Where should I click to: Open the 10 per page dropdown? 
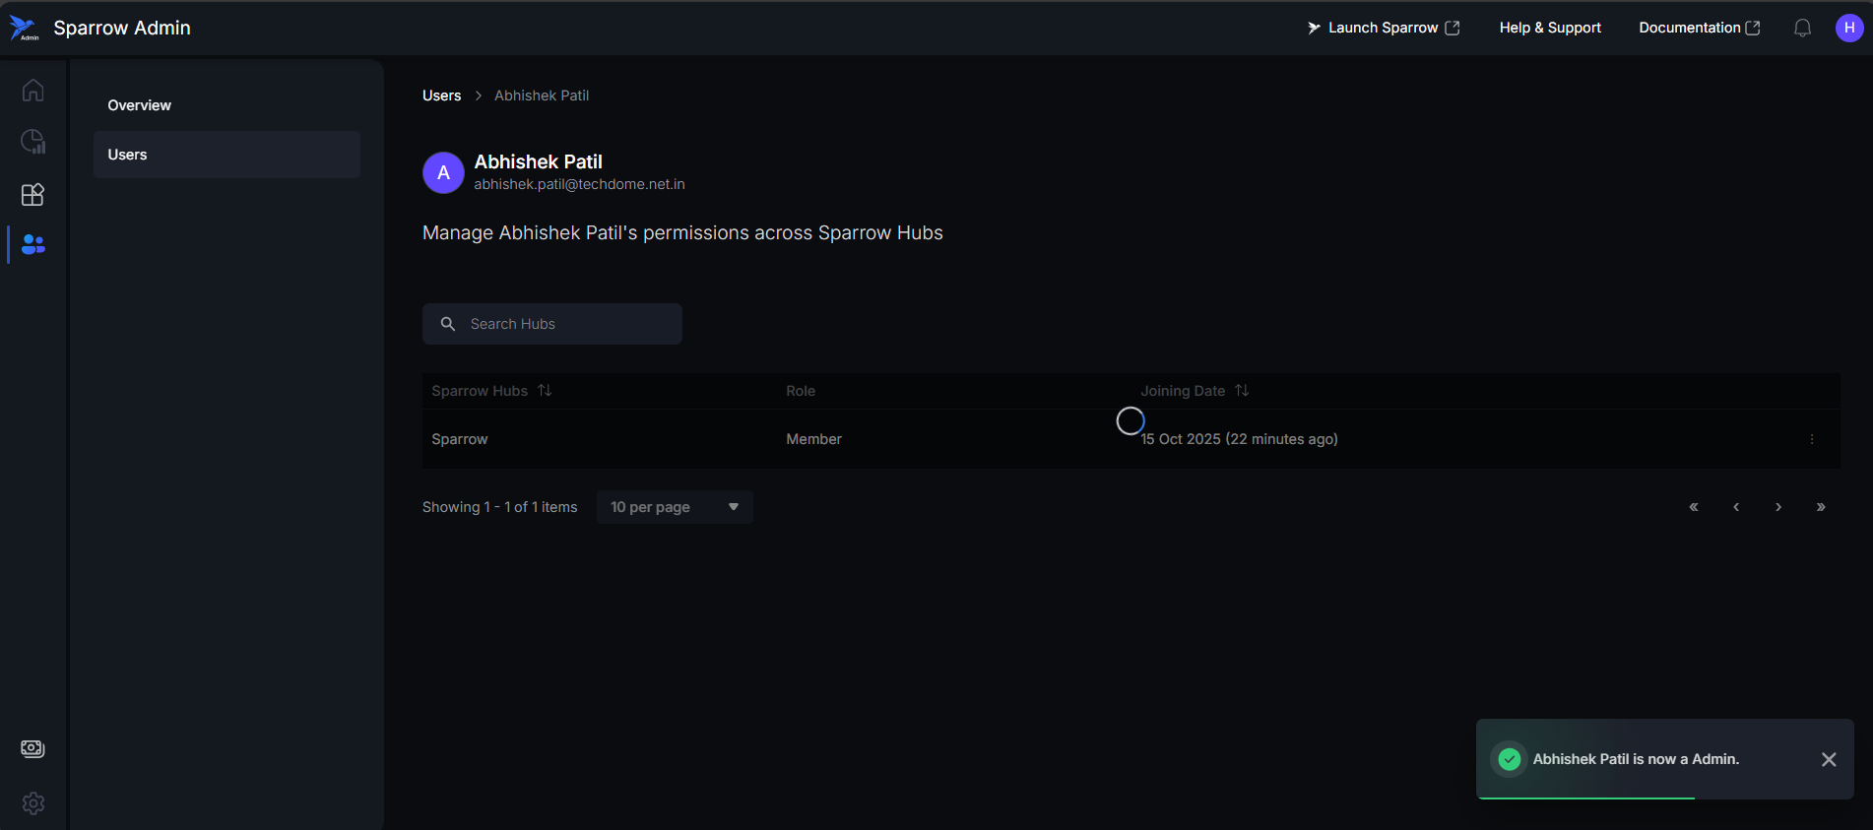[675, 507]
